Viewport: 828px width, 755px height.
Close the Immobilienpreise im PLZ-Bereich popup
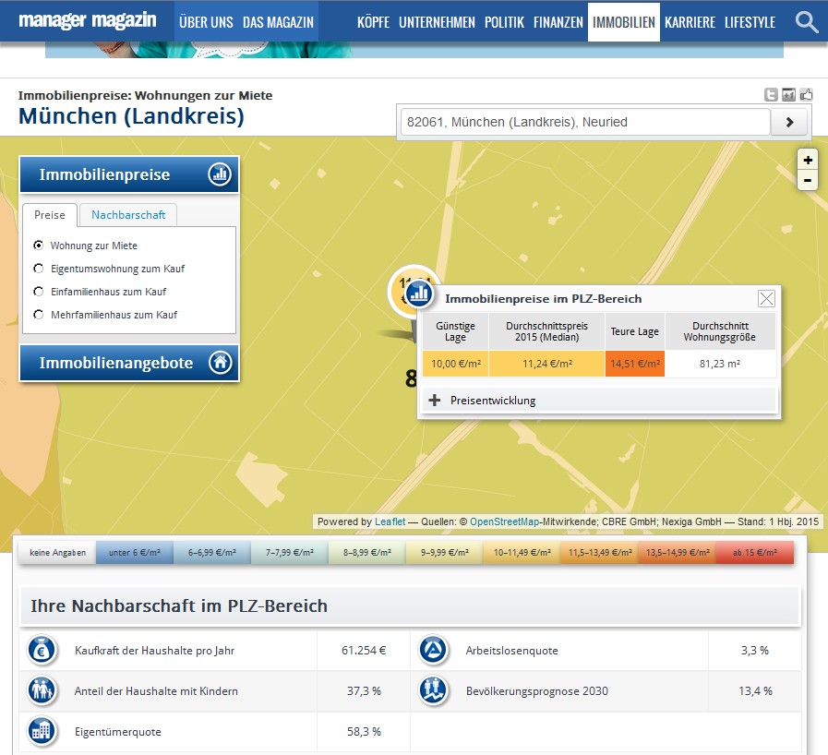[x=766, y=298]
